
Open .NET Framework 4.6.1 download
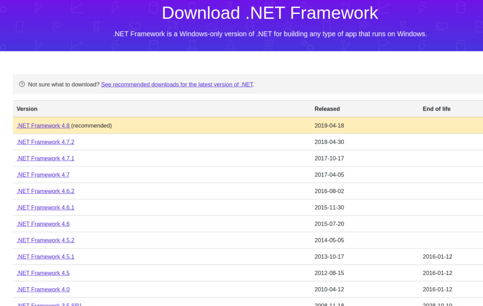pos(45,208)
